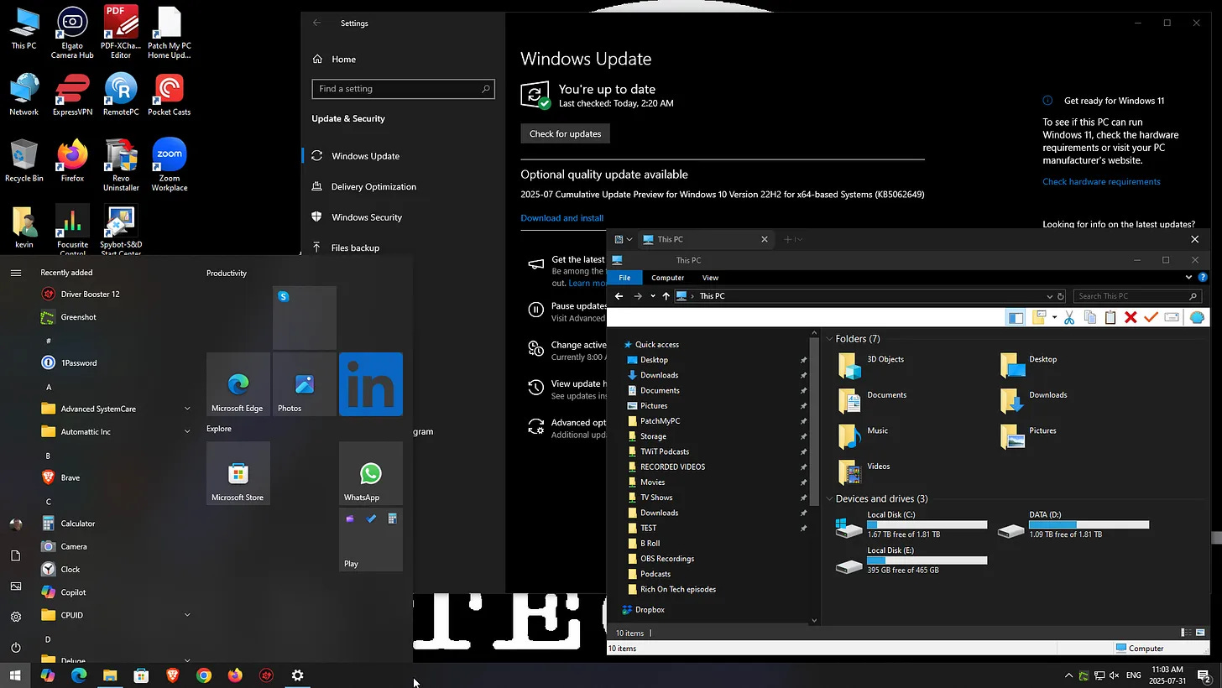
Task: Click the Check for updates button
Action: pos(565,133)
